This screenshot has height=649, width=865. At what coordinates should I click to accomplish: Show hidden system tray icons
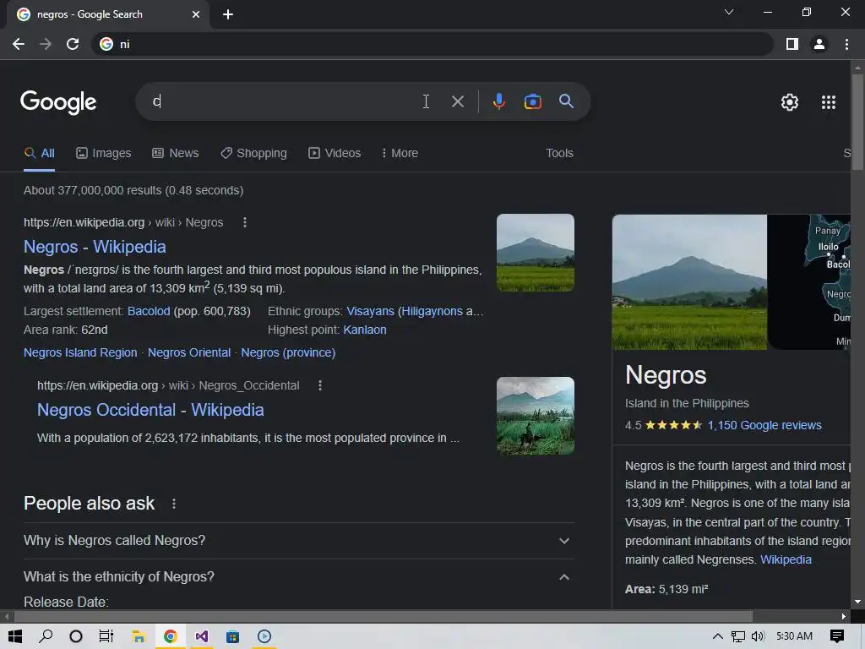coord(718,636)
